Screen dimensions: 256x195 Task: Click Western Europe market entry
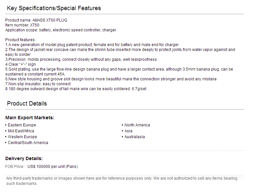pos(22,137)
